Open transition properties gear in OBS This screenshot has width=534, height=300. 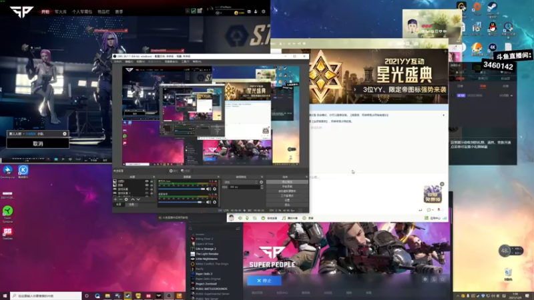[262, 182]
